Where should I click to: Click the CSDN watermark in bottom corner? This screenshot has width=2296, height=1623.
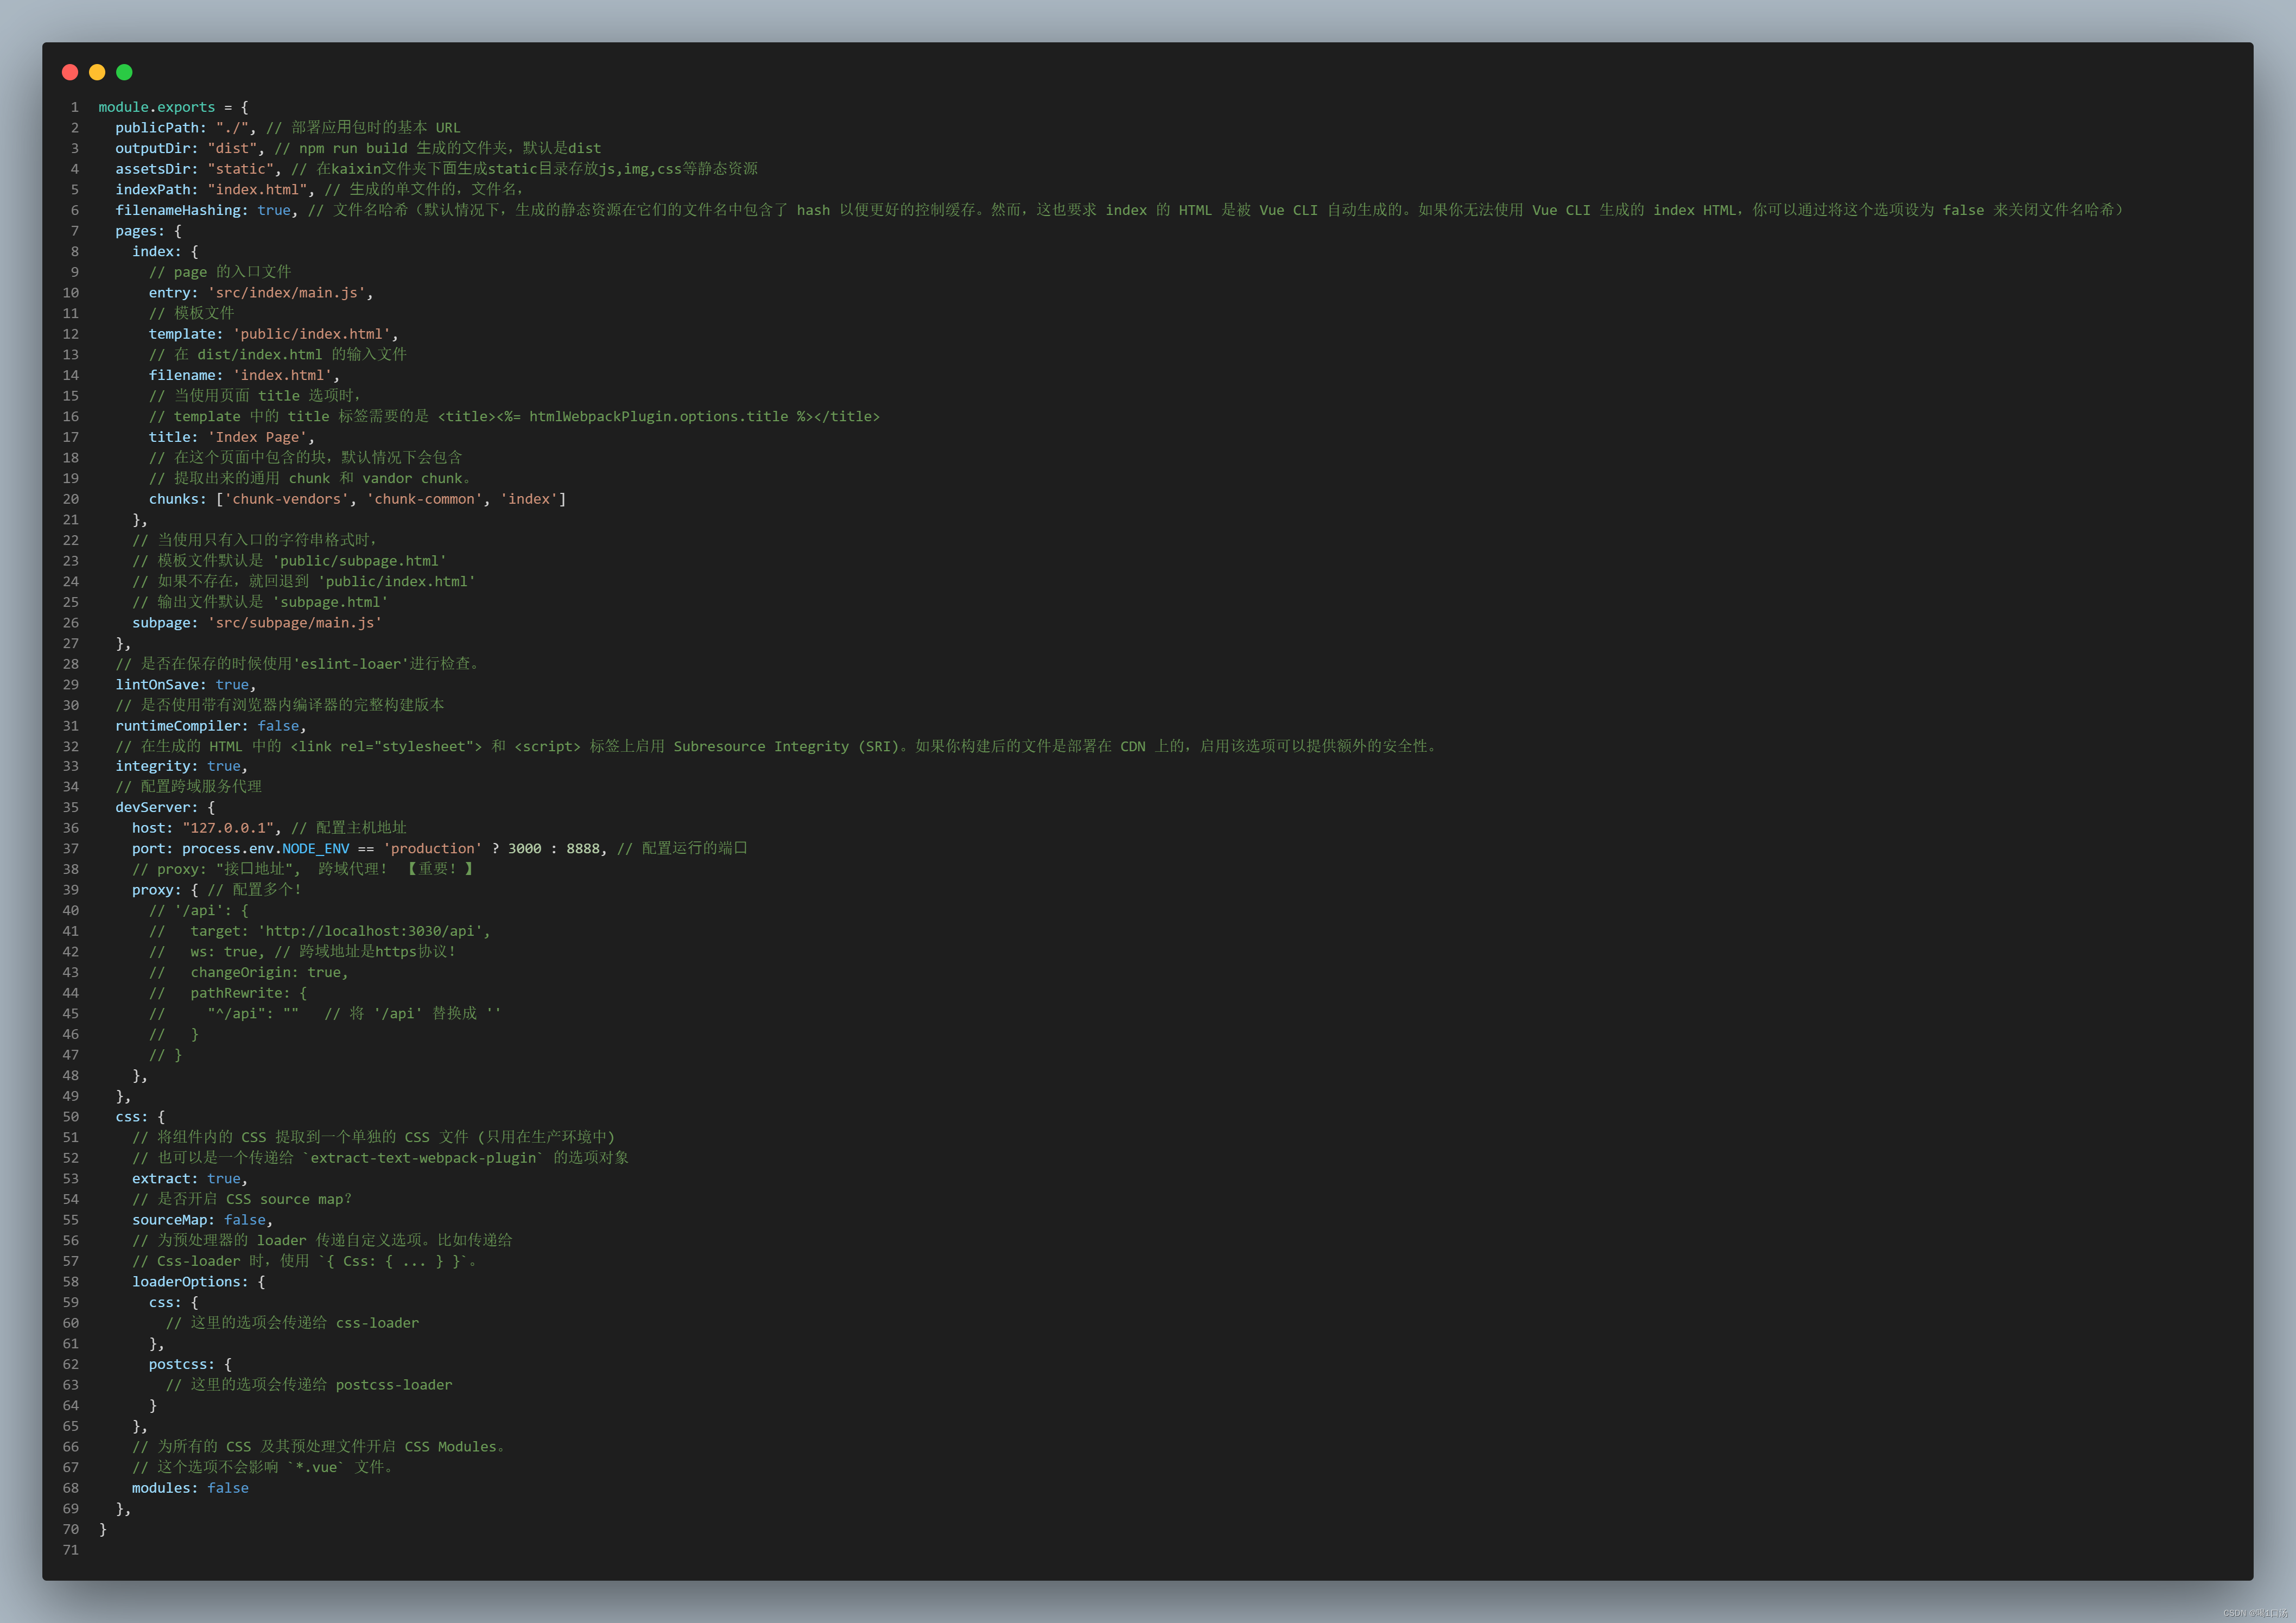tap(2257, 1612)
